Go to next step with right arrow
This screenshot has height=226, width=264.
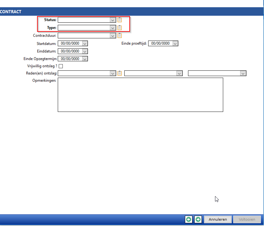click(198, 219)
